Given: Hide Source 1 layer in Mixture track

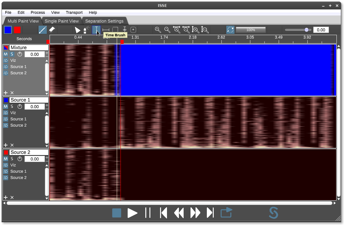Looking at the screenshot, I should pyautogui.click(x=6, y=67).
